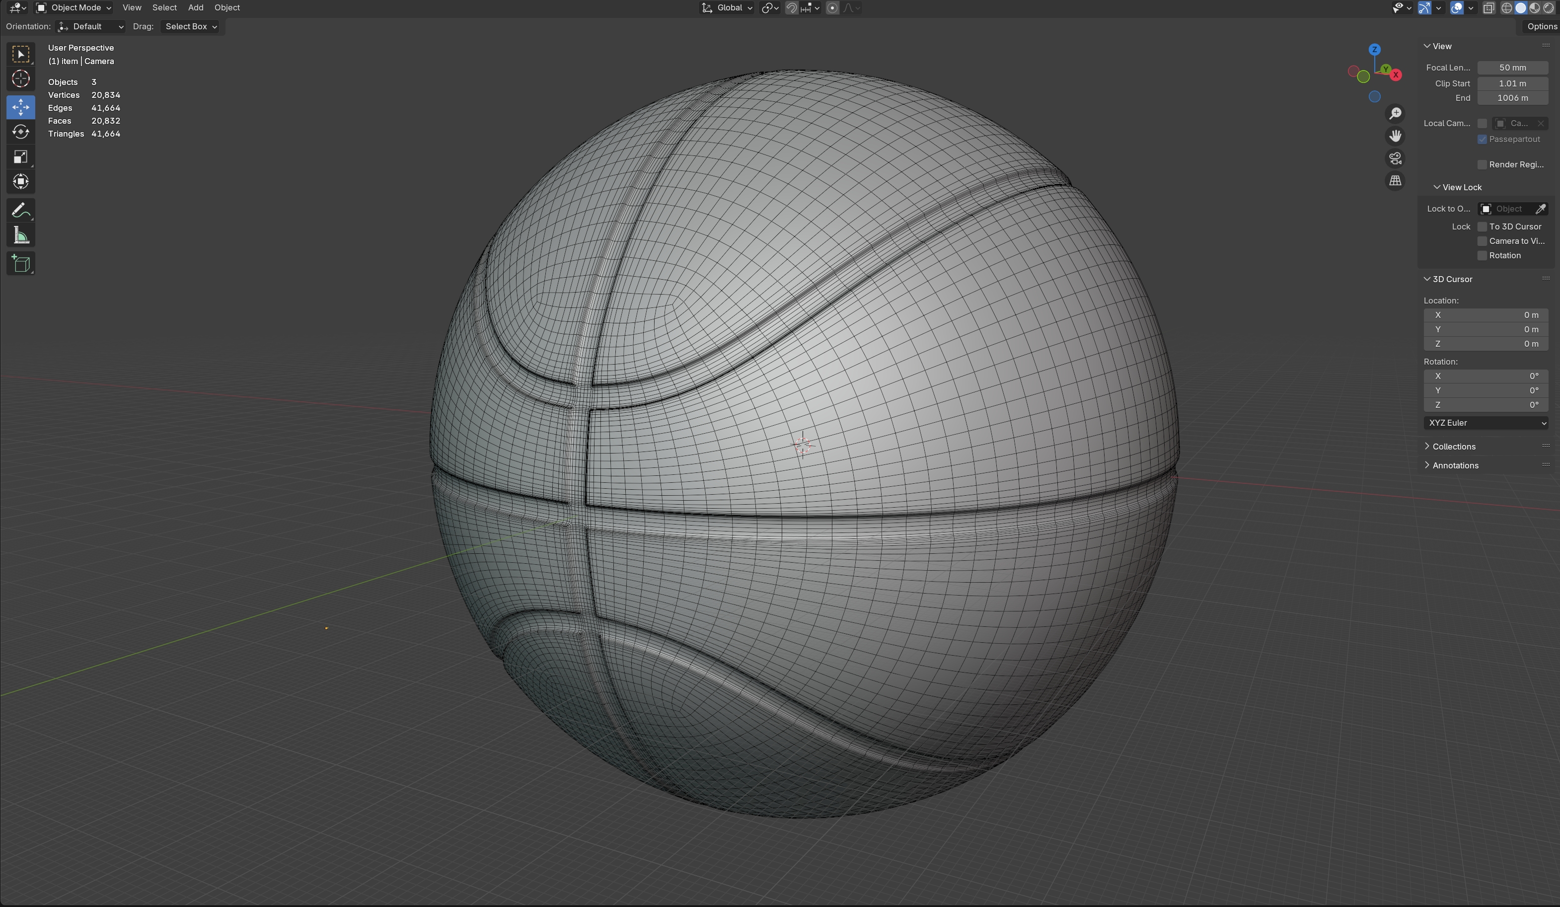Viewport: 1560px width, 907px height.
Task: Open the Select menu
Action: click(164, 8)
